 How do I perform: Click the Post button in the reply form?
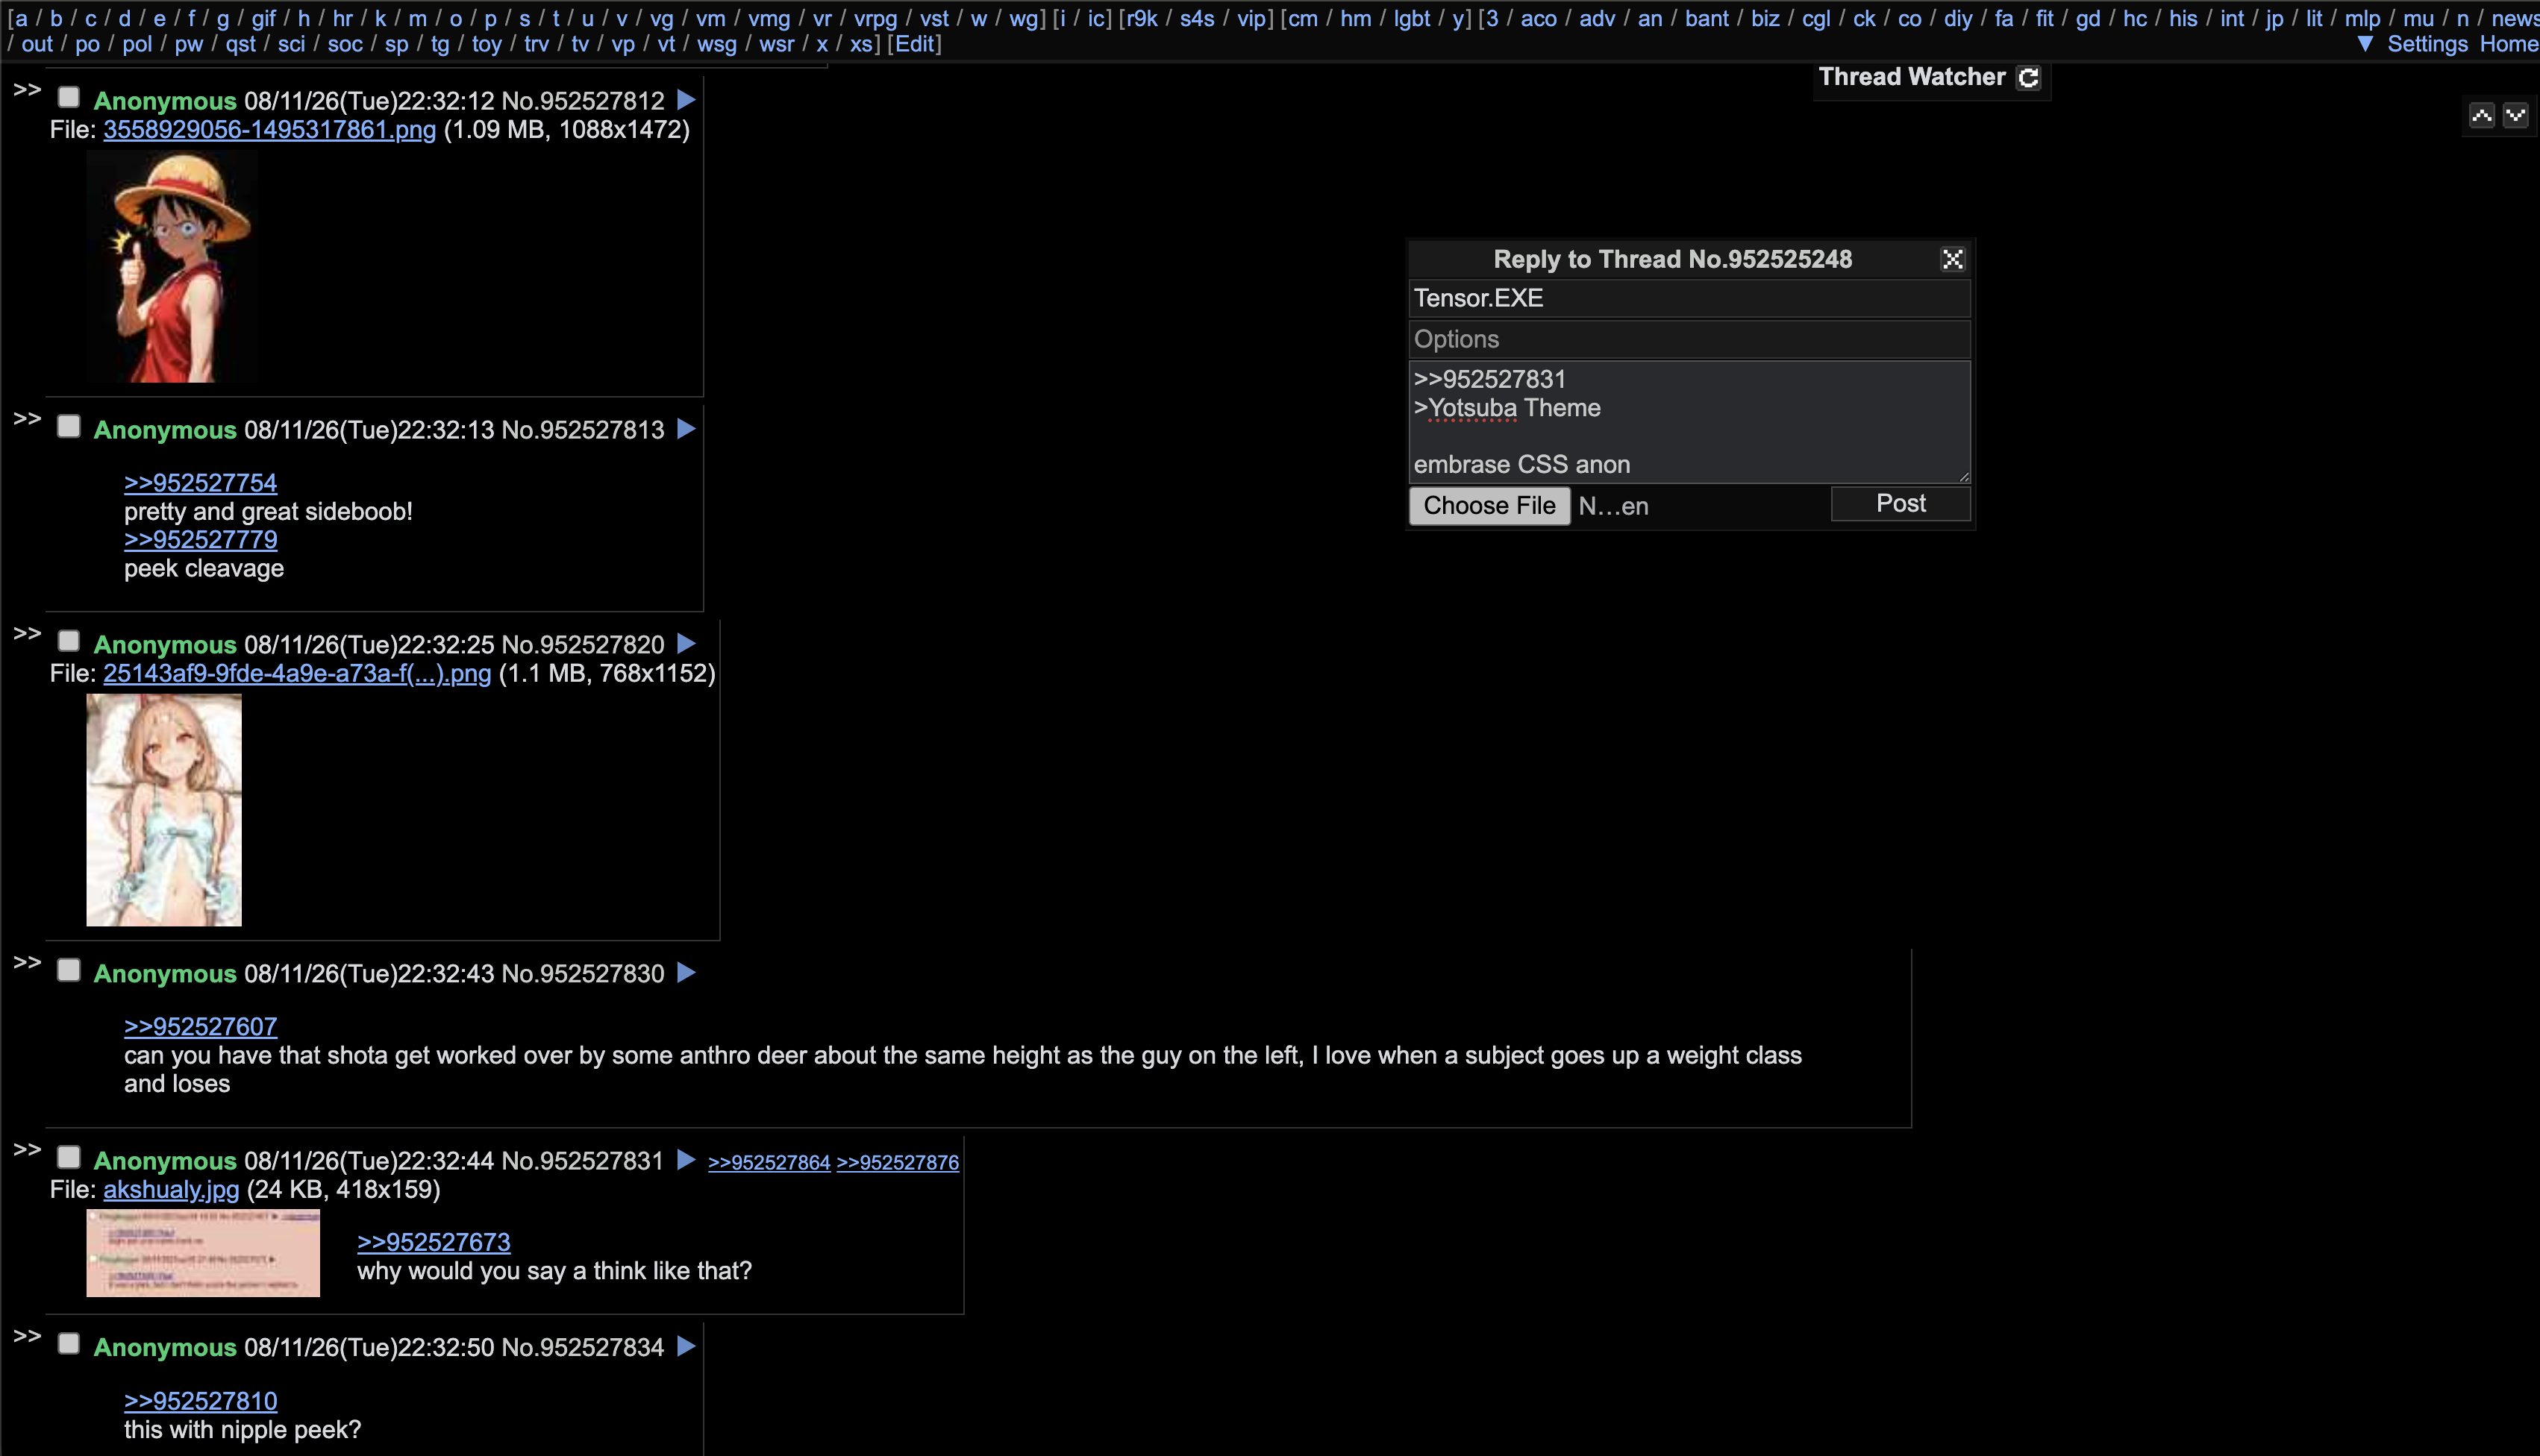click(1901, 504)
